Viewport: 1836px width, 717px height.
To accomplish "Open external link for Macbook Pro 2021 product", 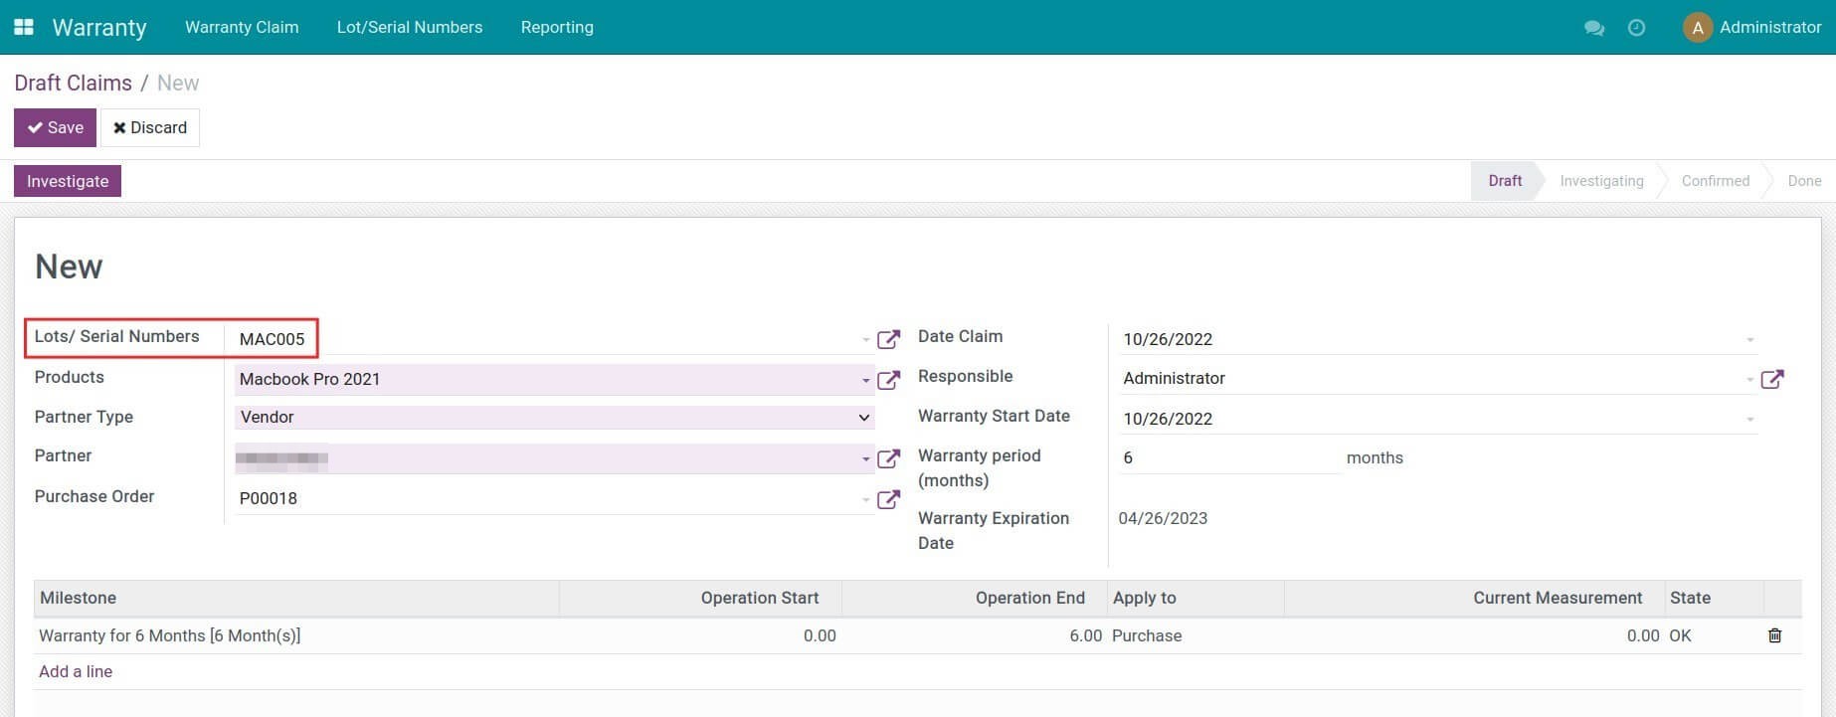I will (x=888, y=380).
